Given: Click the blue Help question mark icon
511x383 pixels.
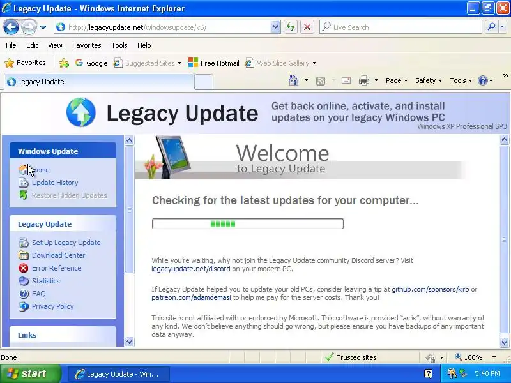Looking at the screenshot, I should pyautogui.click(x=483, y=80).
